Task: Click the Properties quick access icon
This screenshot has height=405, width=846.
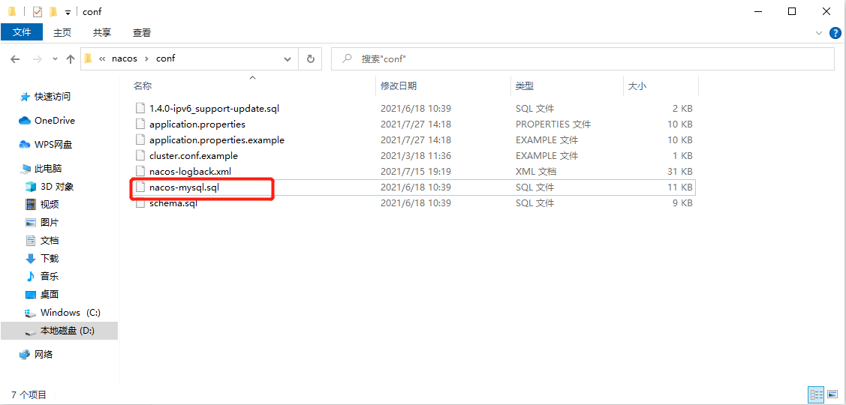Action: click(x=38, y=11)
